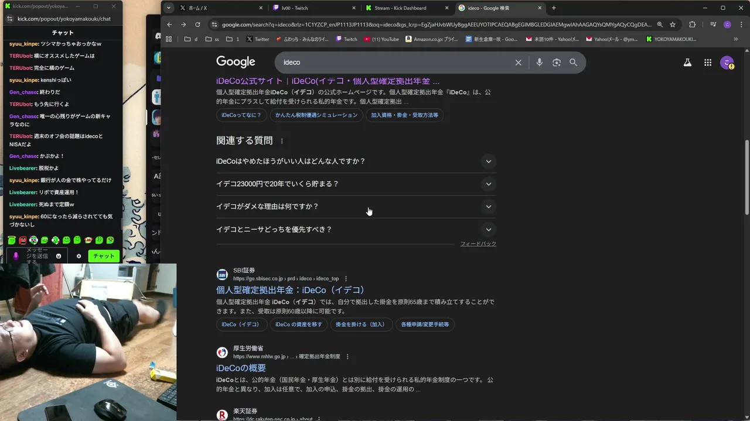Screen dimensions: 750x421
Task: Switch to Stream - Kick Dashboard tab
Action: pos(408,8)
